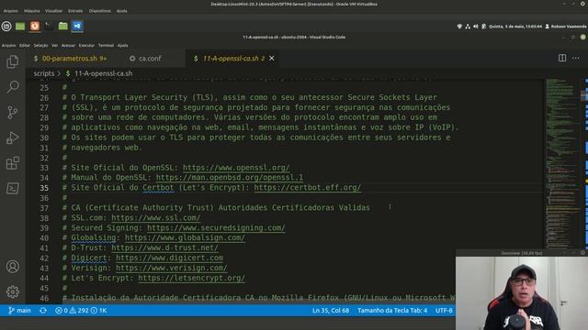The height and width of the screenshot is (330, 588).
Task: Open the VS Code Acessar menu
Action: click(x=68, y=45)
